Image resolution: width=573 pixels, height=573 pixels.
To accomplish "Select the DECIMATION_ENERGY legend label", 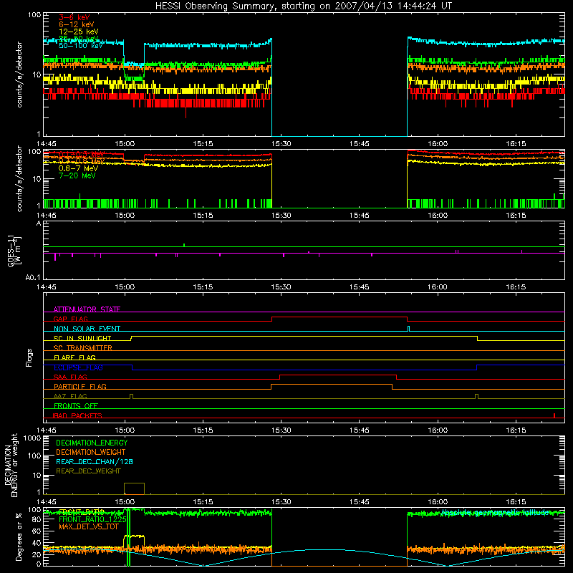I will (x=92, y=443).
